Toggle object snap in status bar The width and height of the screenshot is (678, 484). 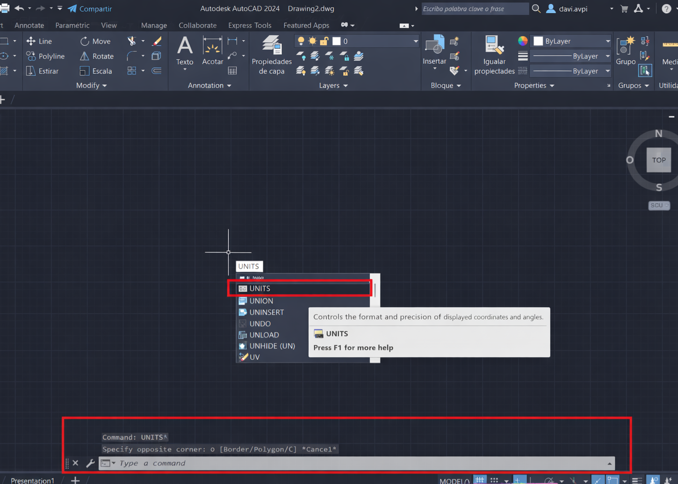click(x=611, y=479)
